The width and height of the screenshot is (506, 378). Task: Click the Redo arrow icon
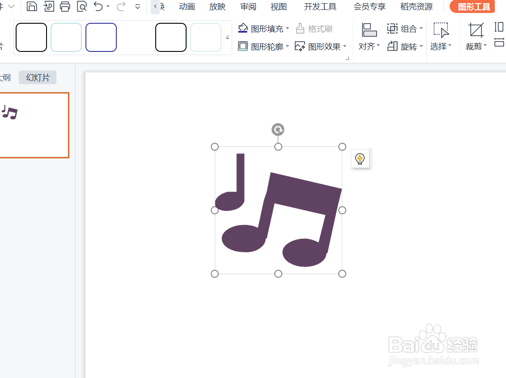(x=121, y=6)
